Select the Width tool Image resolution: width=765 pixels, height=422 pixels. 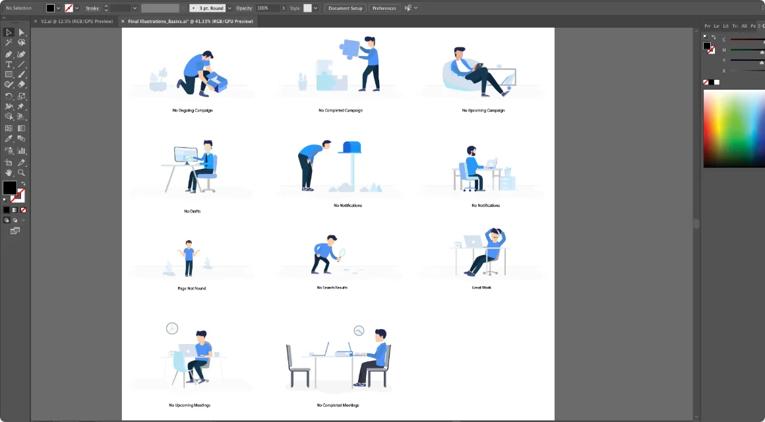(x=9, y=106)
